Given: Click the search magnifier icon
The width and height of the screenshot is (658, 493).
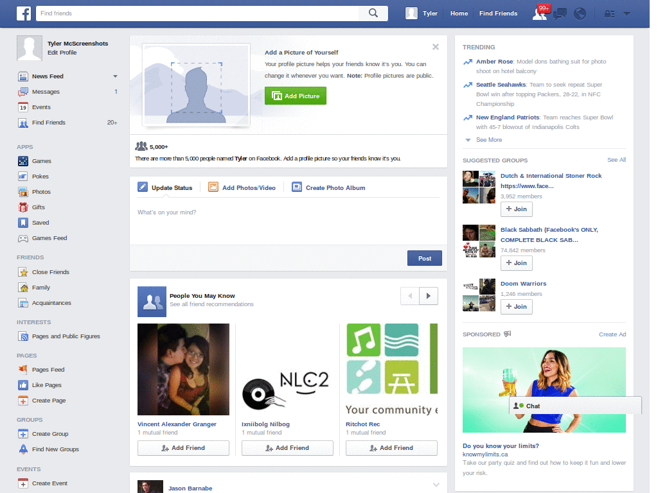Looking at the screenshot, I should click(x=373, y=13).
